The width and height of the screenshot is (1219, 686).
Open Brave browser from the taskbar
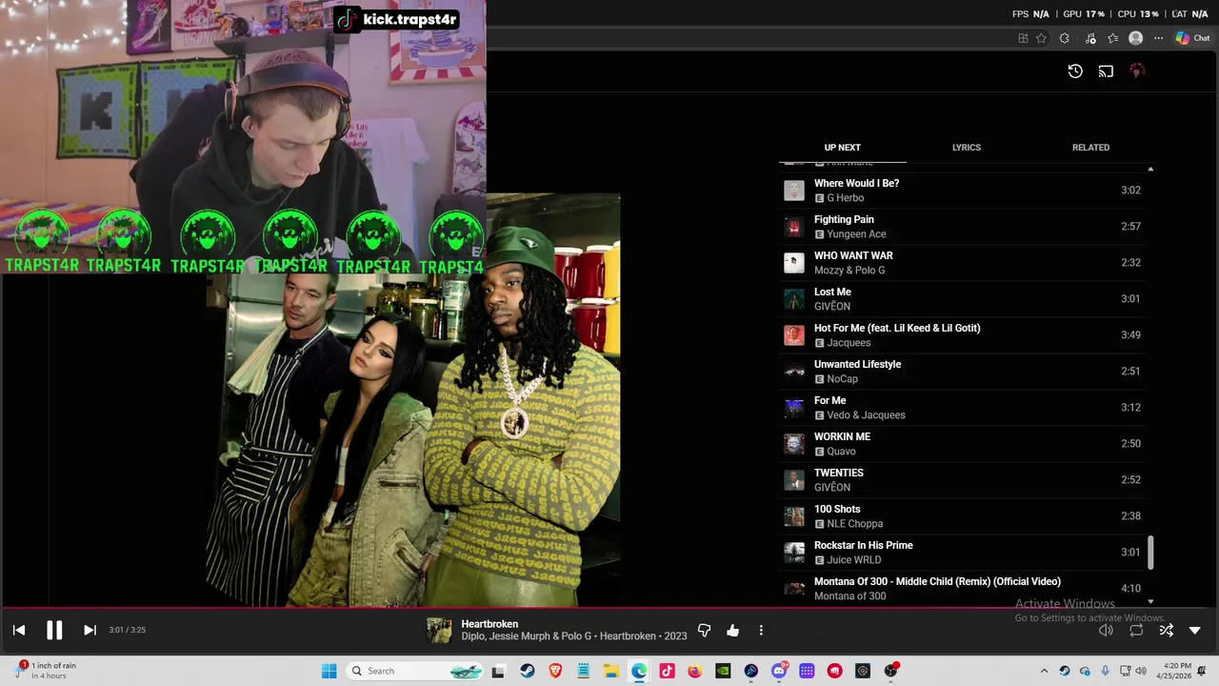click(x=555, y=671)
